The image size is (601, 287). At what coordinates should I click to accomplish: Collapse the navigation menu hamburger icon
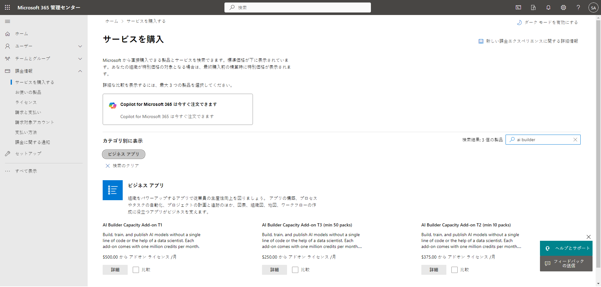(x=8, y=21)
